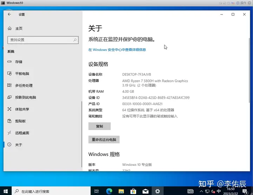
Task: Click the network tray icon
Action: [207, 191]
